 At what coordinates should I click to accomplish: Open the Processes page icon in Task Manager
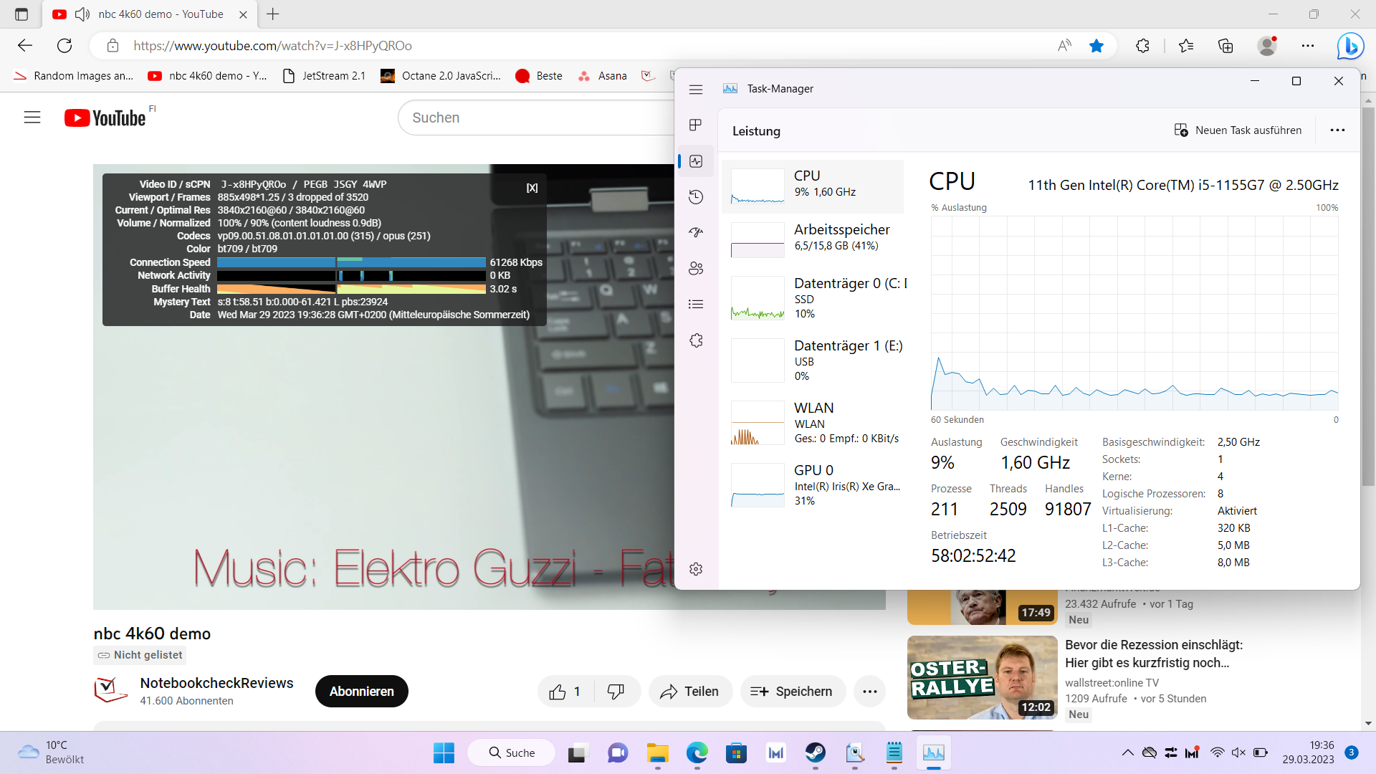coord(695,125)
